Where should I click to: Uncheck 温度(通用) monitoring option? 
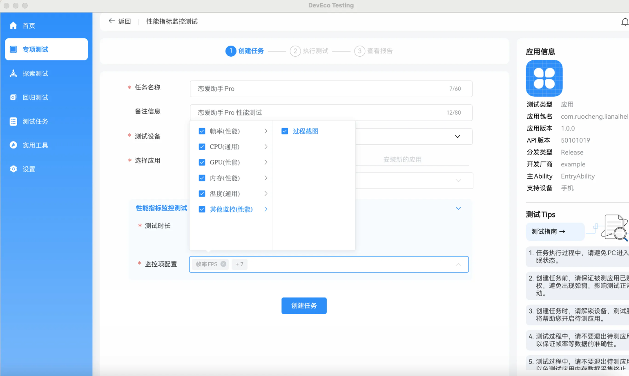(202, 193)
